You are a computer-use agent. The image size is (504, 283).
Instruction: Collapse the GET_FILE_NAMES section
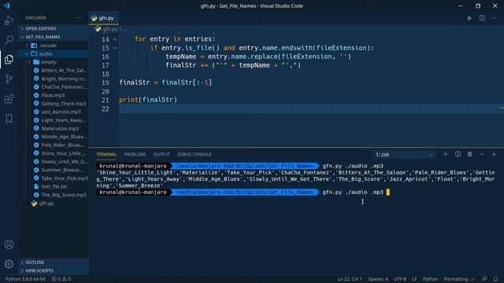pos(54,37)
